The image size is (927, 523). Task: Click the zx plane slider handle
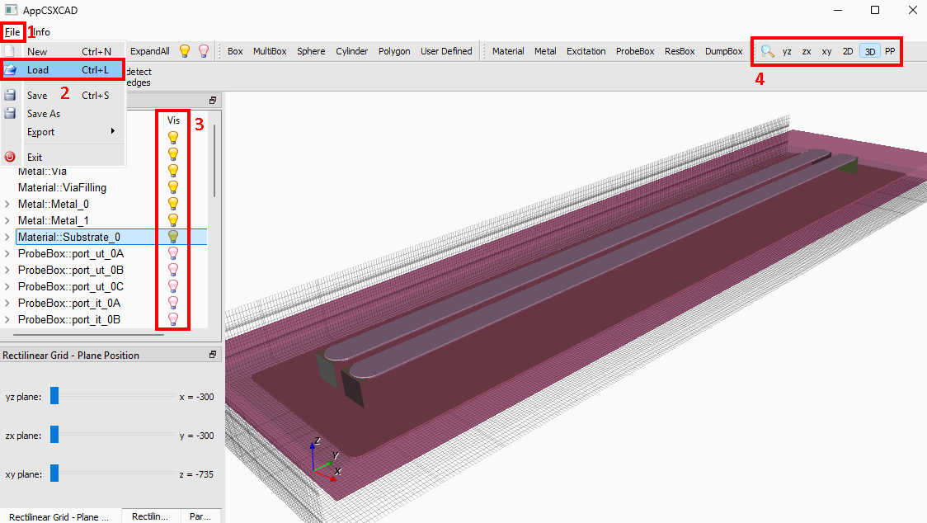(x=54, y=435)
